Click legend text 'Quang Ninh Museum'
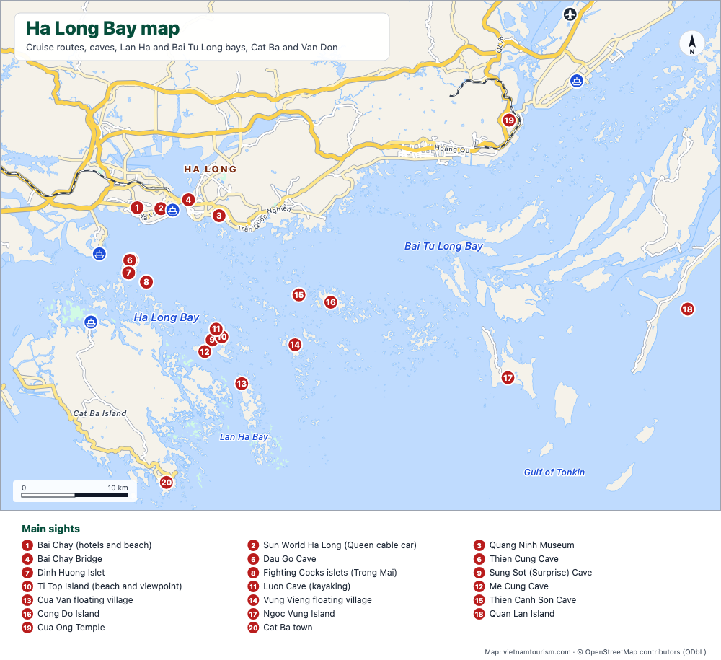The image size is (721, 660). pyautogui.click(x=531, y=545)
